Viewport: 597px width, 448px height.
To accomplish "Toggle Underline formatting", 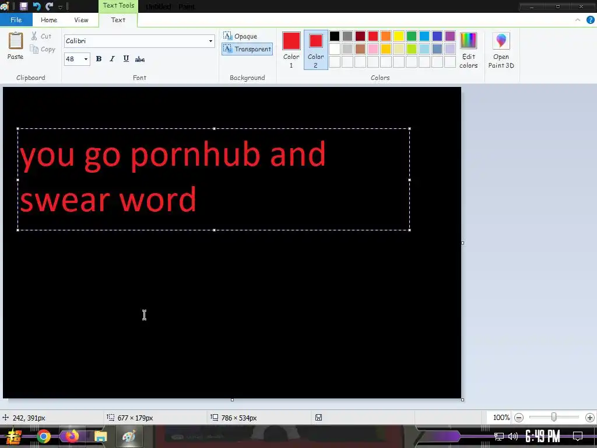I will tap(126, 59).
